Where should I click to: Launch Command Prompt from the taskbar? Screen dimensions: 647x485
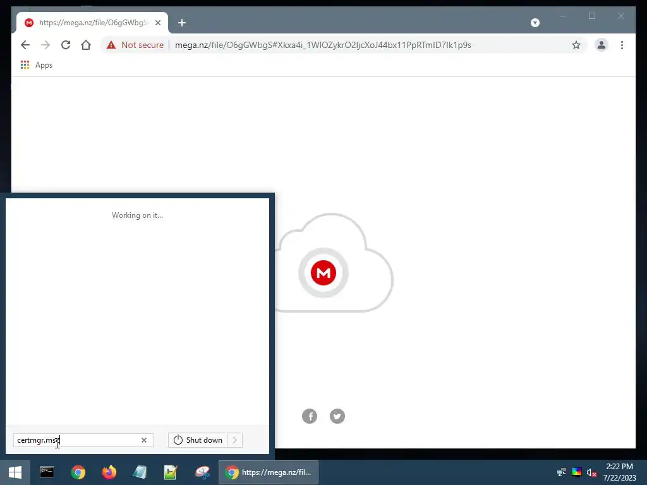point(47,472)
